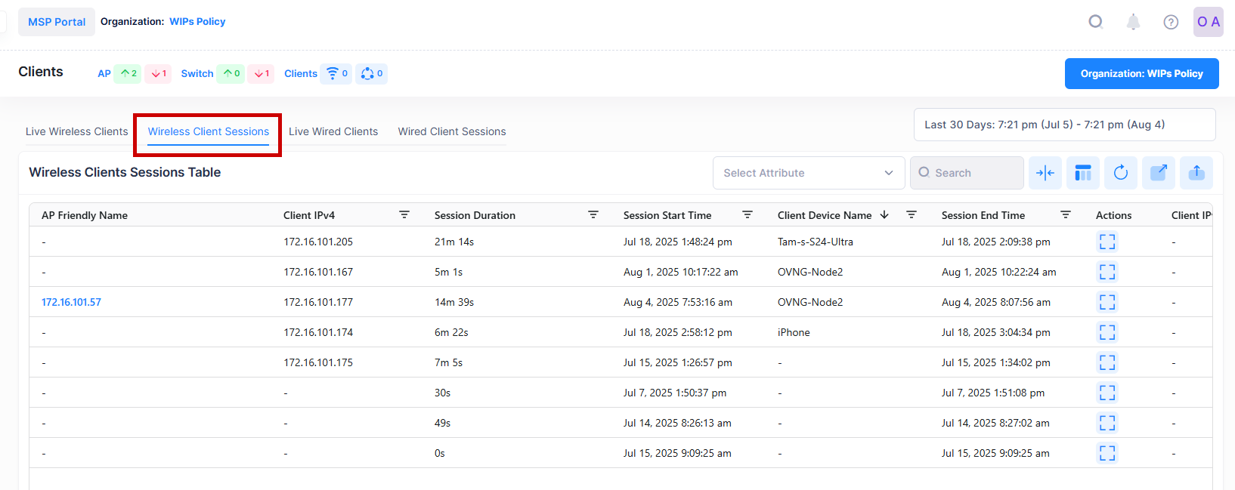The width and height of the screenshot is (1235, 490).
Task: Switch to Live Wireless Clients tab
Action: 76,131
